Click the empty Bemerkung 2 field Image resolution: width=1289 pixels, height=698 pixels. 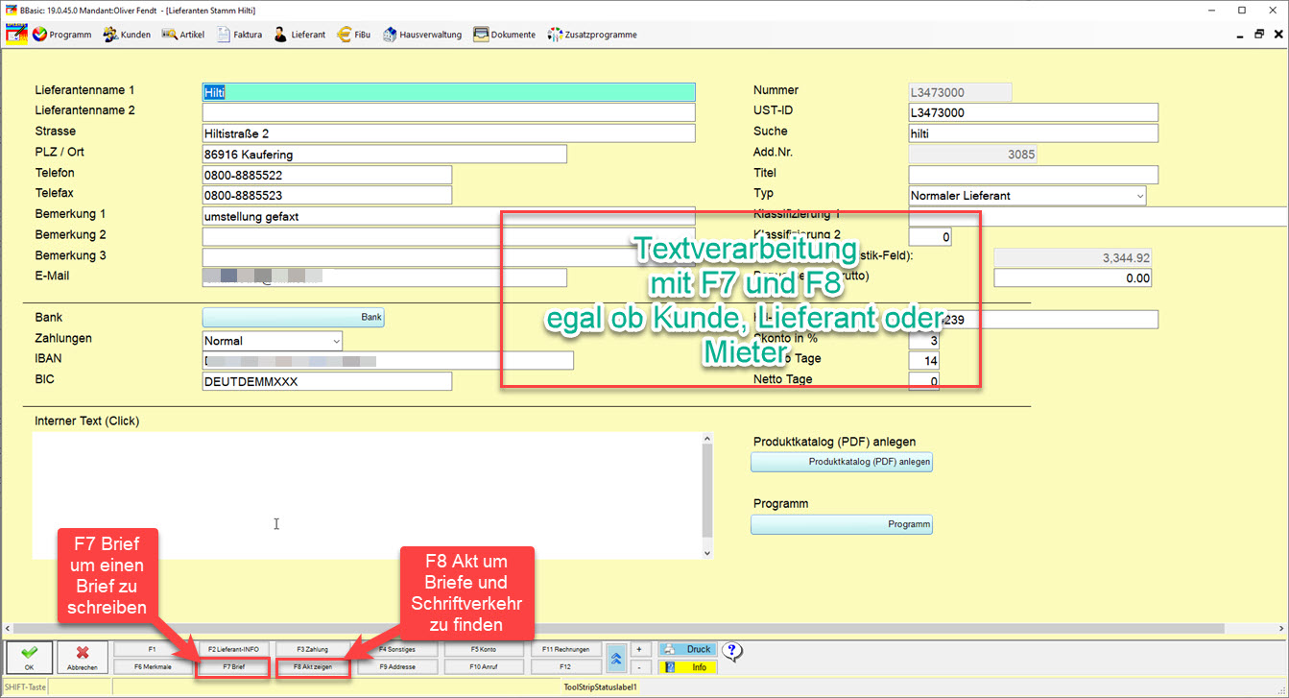click(448, 237)
